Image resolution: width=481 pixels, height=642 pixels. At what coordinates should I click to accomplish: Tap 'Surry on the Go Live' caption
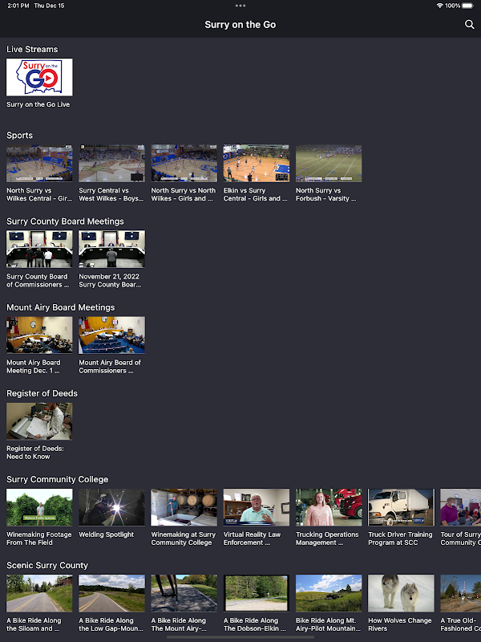[38, 104]
